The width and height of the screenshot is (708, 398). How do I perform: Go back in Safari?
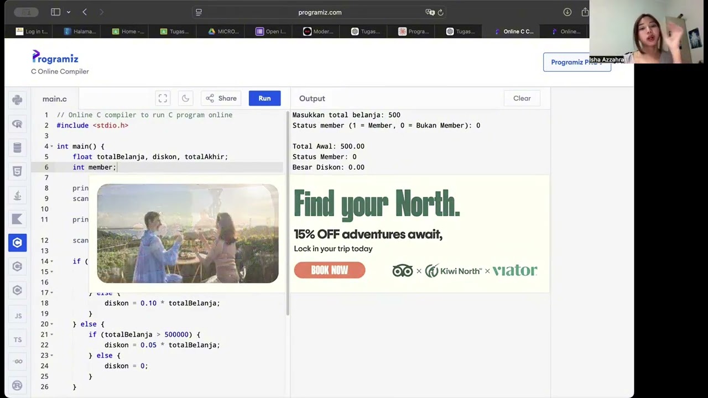(x=85, y=12)
